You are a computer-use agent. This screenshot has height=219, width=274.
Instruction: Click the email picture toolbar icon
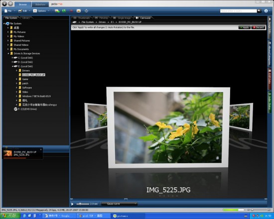click(x=79, y=11)
